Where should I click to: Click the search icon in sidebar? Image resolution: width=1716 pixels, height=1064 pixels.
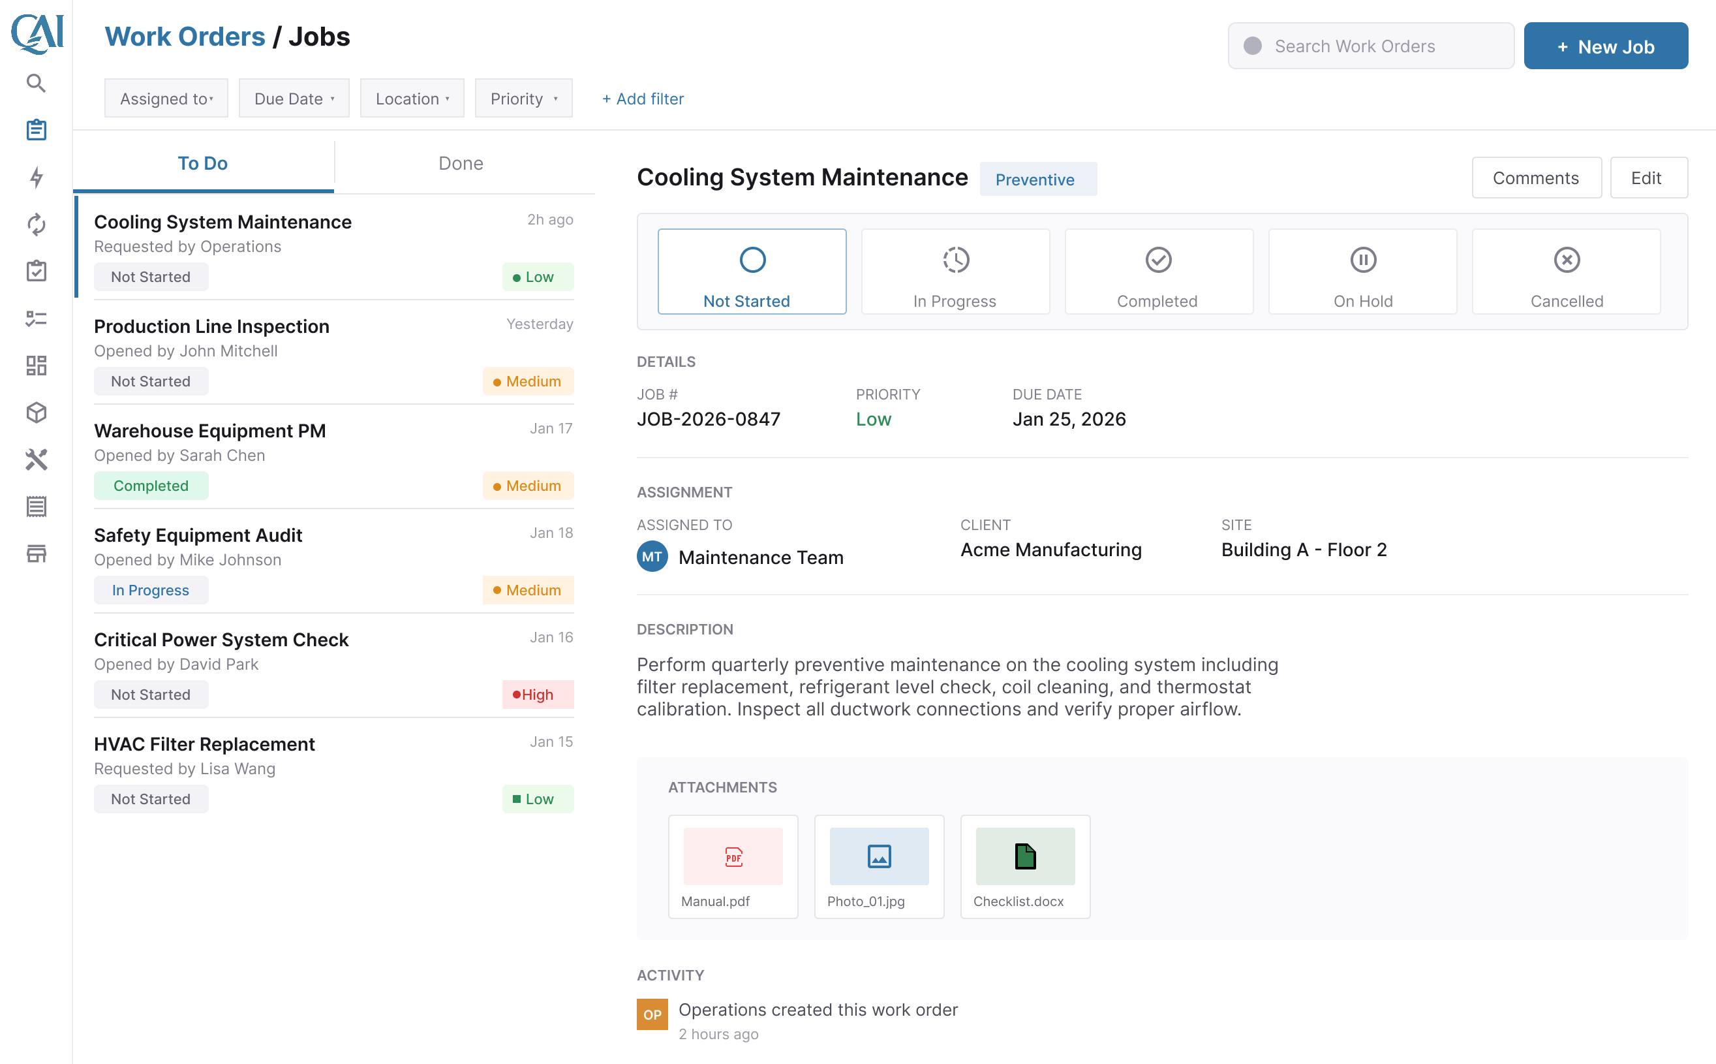[36, 84]
